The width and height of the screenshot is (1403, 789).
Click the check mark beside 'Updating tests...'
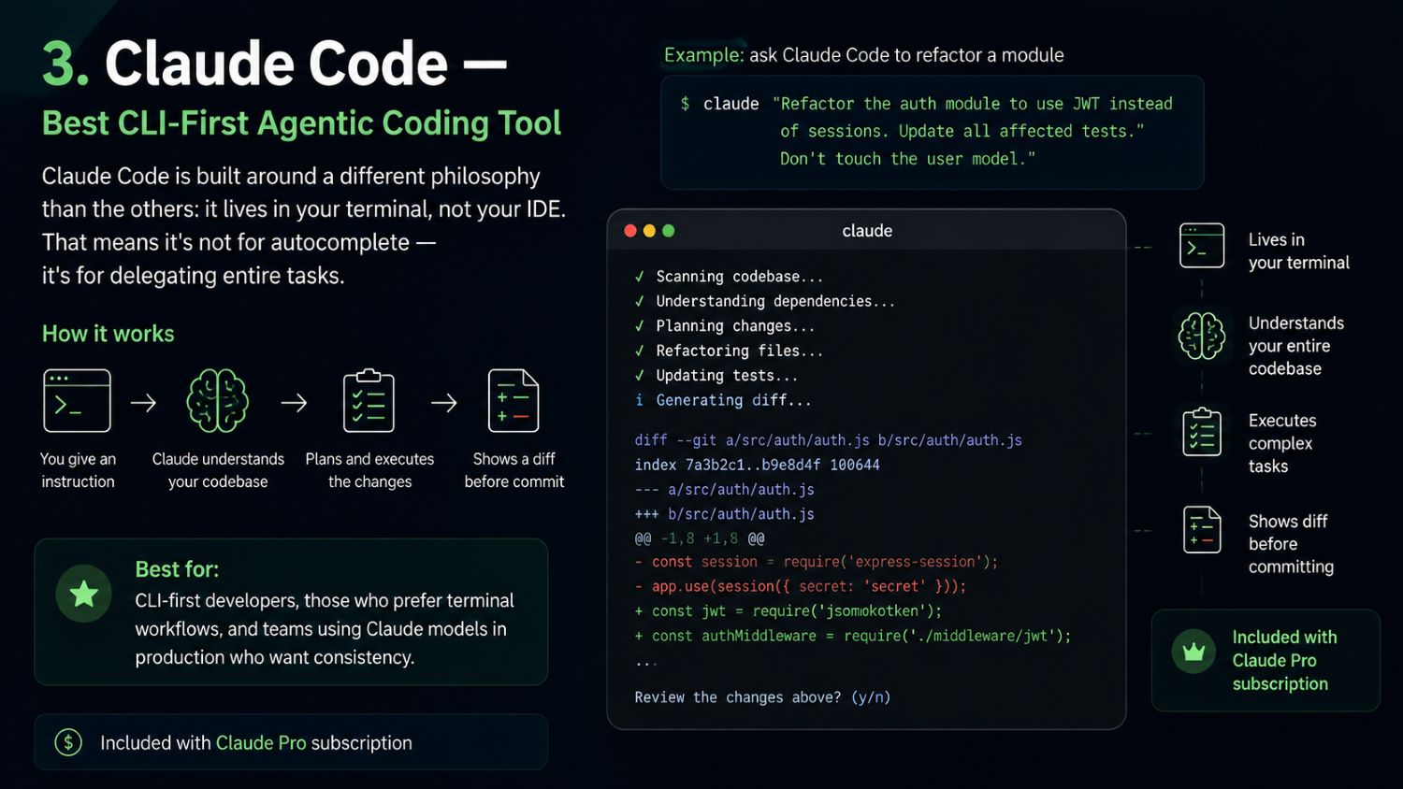(x=639, y=376)
